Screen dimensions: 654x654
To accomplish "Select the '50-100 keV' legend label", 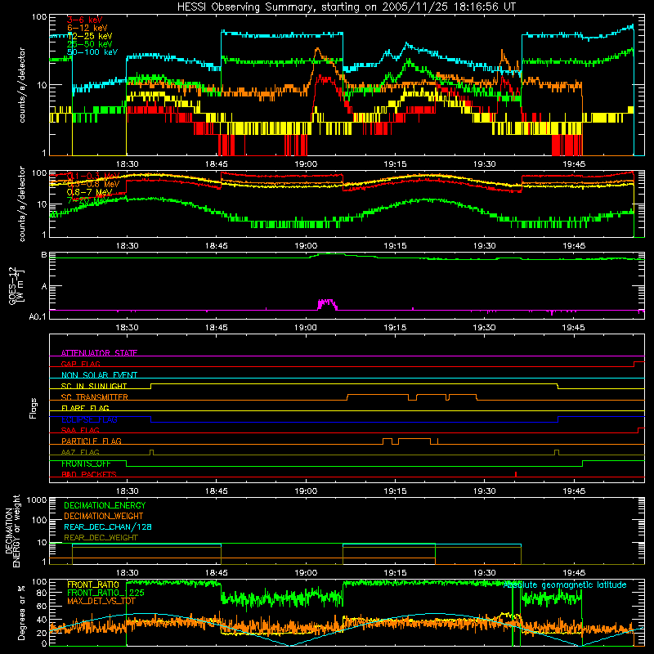I will (92, 52).
